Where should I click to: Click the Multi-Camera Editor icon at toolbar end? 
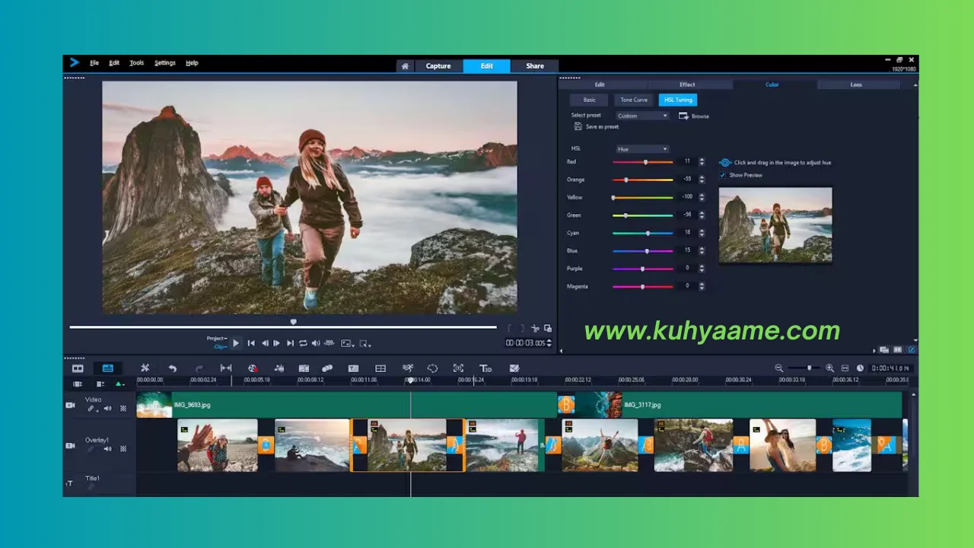[x=514, y=368]
